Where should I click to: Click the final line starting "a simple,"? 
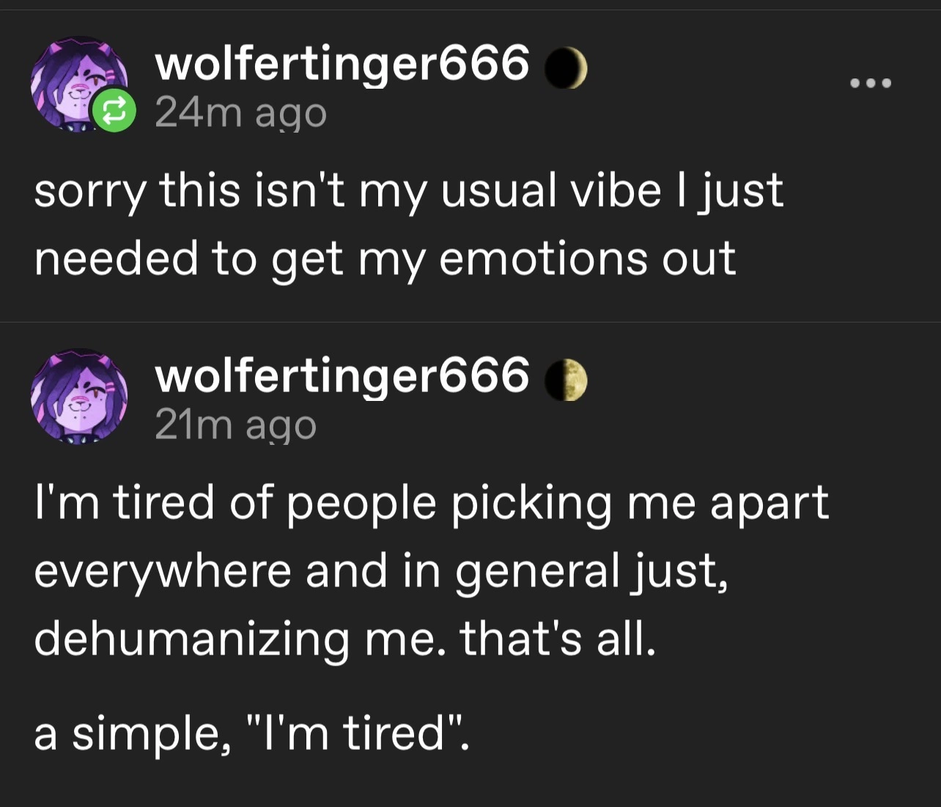251,734
